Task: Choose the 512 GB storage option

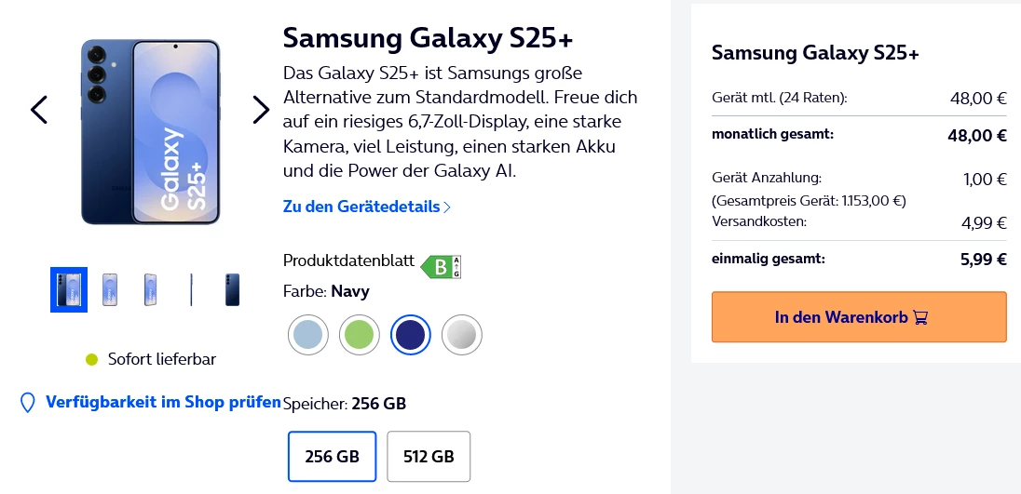Action: click(x=429, y=456)
